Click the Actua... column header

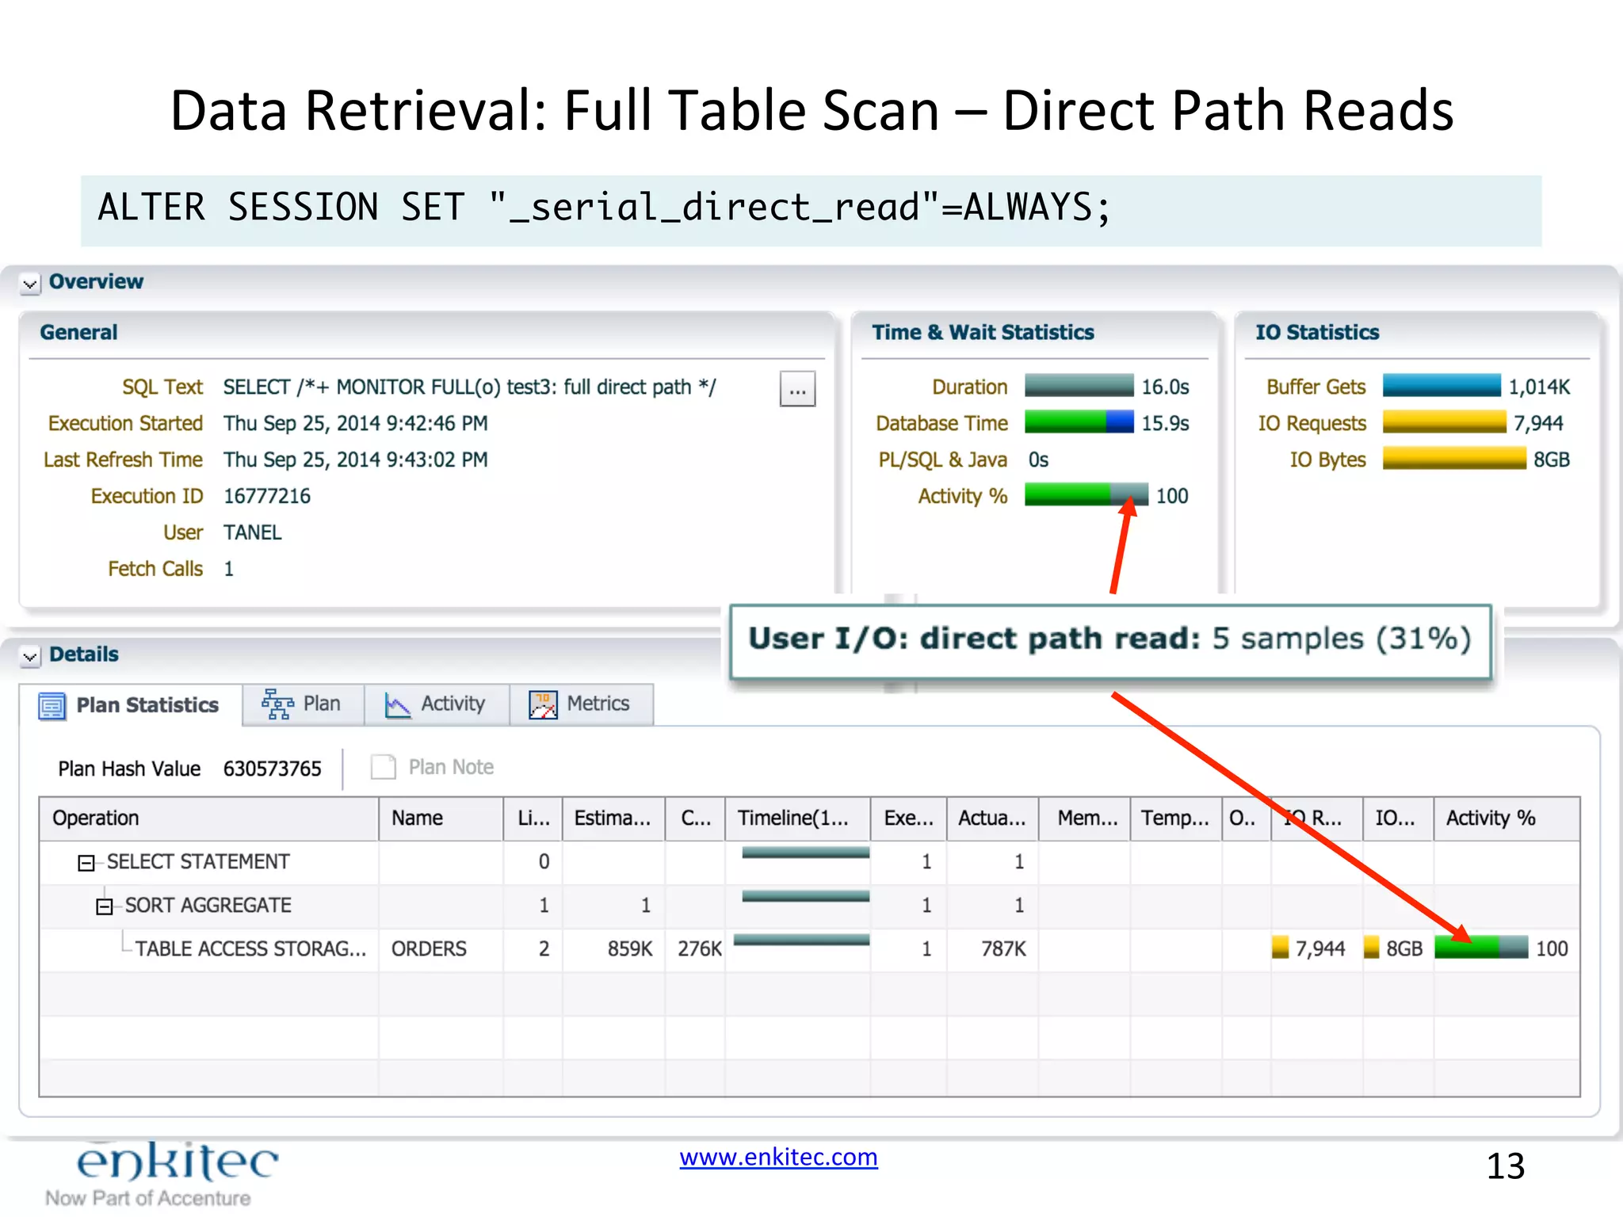(992, 818)
